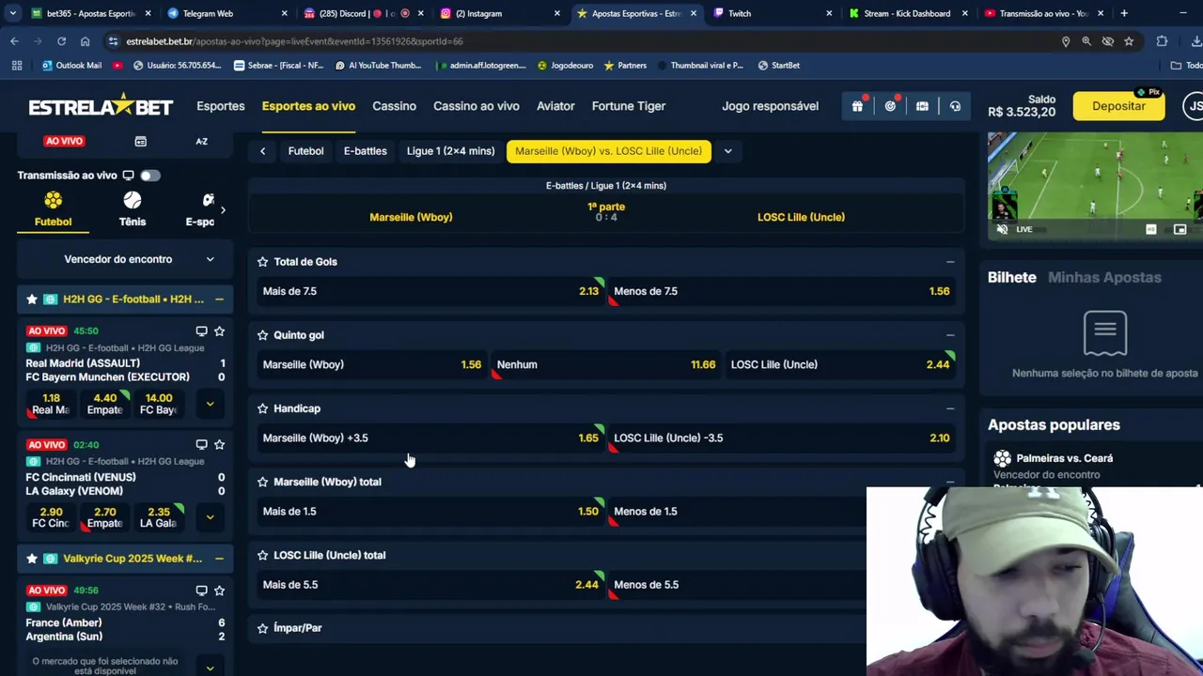Go back with the breadcrumb left arrow

click(x=263, y=151)
